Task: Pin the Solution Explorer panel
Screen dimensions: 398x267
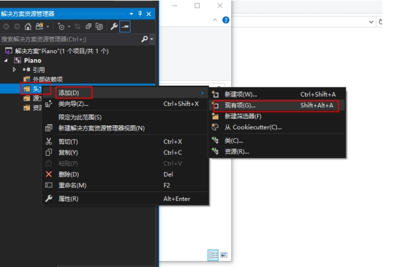Action: click(x=140, y=13)
